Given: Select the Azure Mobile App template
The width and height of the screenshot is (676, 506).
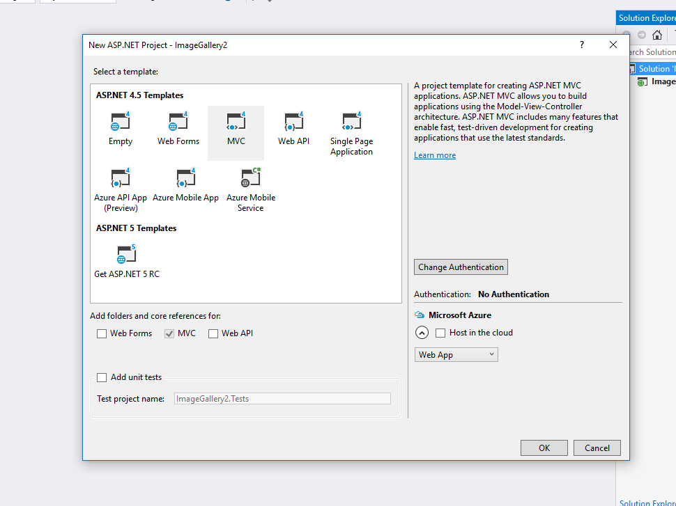Looking at the screenshot, I should (186, 185).
